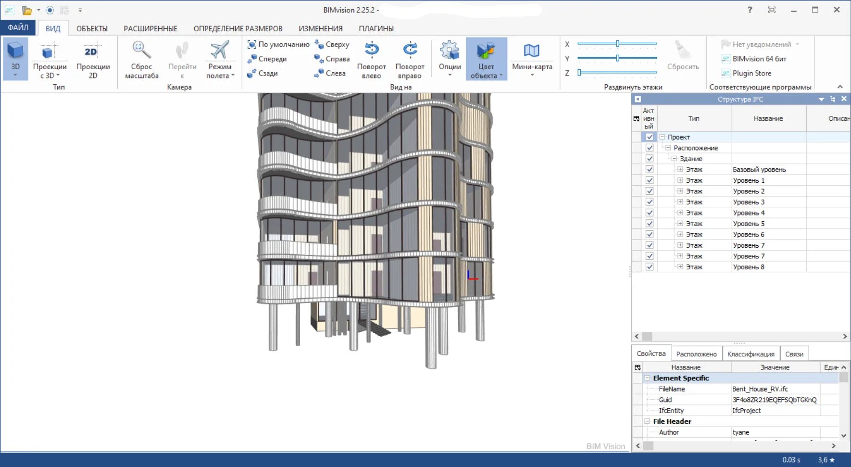Rotate the view with Поворот вправо
851x467 pixels.
click(410, 60)
